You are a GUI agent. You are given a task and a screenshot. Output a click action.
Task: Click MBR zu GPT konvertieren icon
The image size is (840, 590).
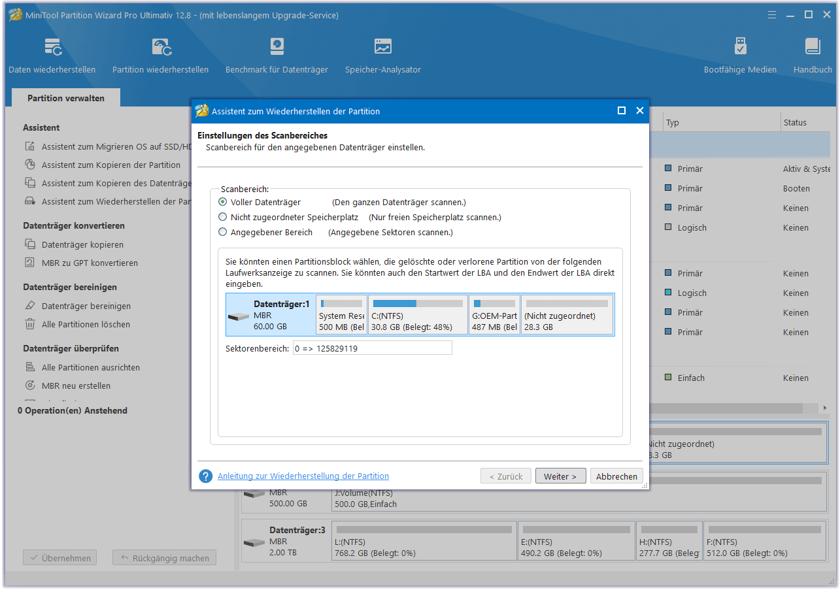coord(29,263)
